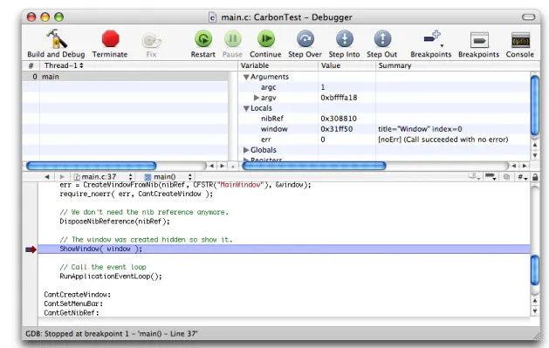Click the Value column header
The image size is (549, 348).
347,65
